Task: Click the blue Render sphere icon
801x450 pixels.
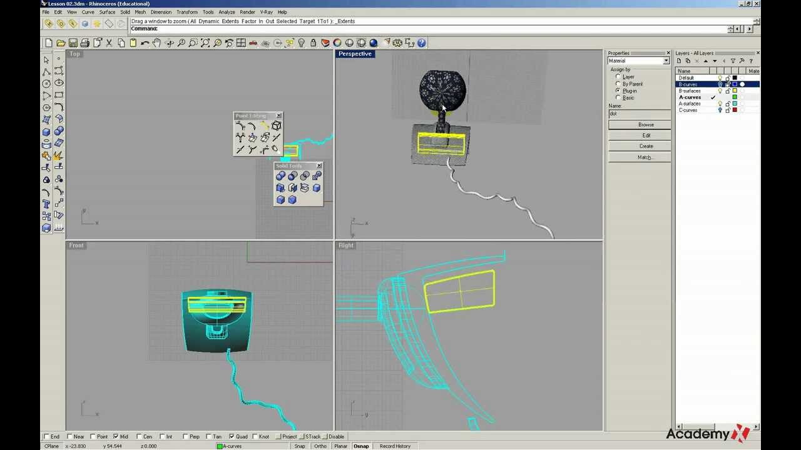Action: click(x=374, y=43)
